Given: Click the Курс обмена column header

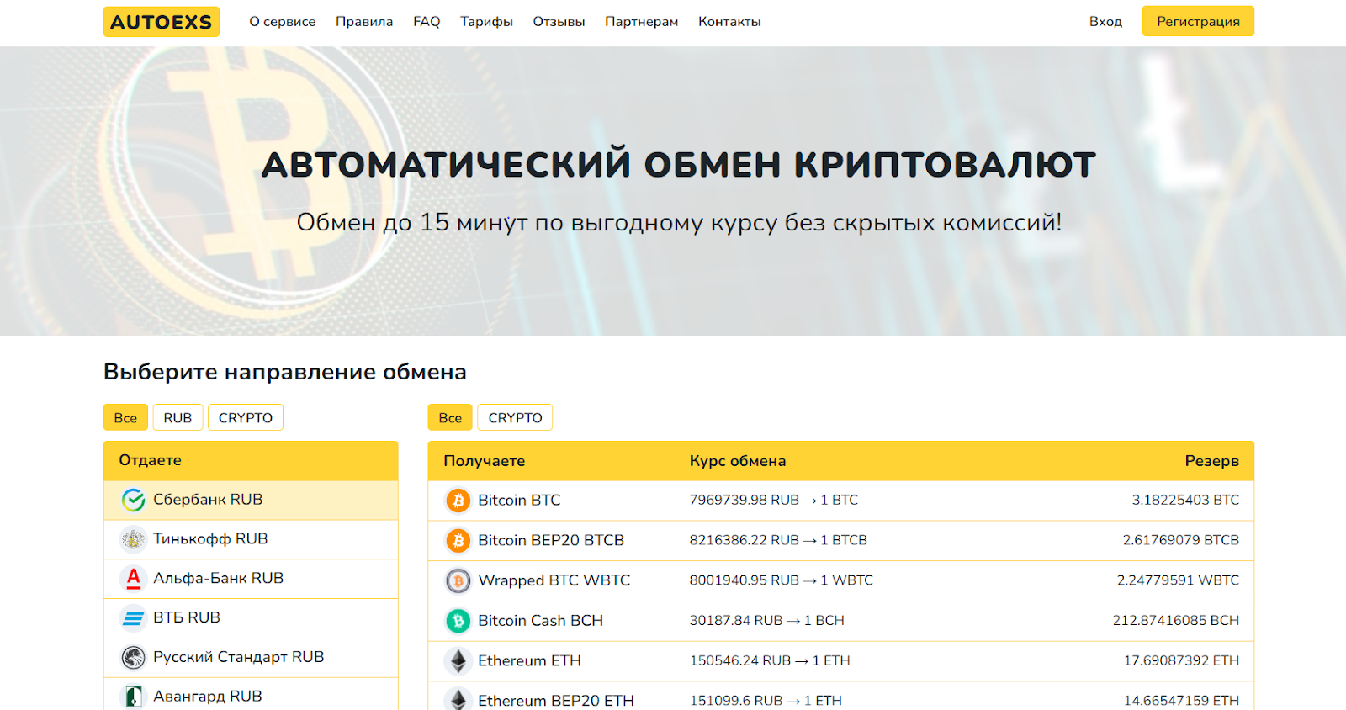Looking at the screenshot, I should [738, 461].
